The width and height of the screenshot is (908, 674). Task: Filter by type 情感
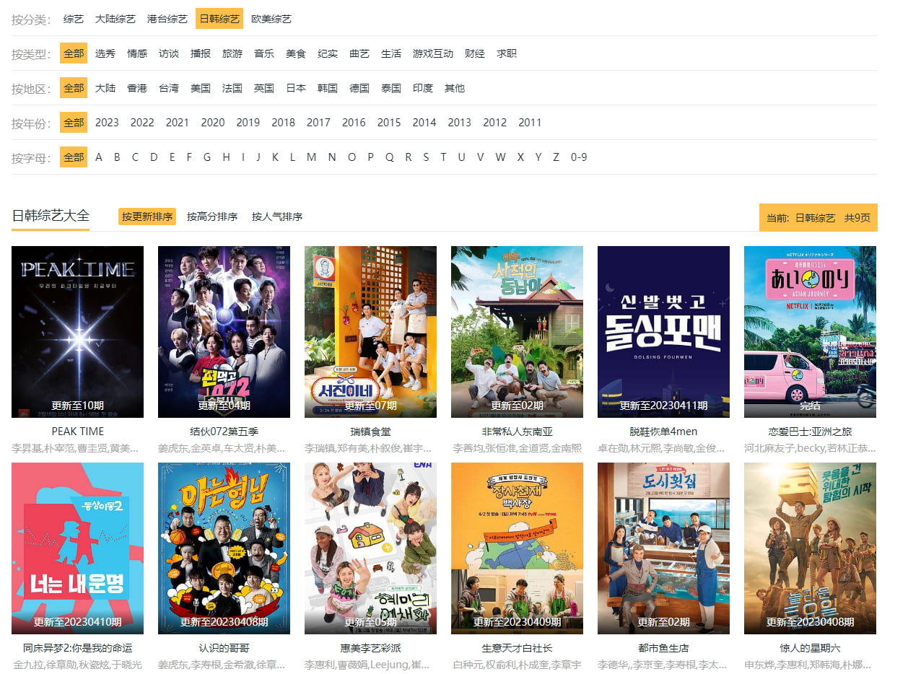pyautogui.click(x=137, y=53)
